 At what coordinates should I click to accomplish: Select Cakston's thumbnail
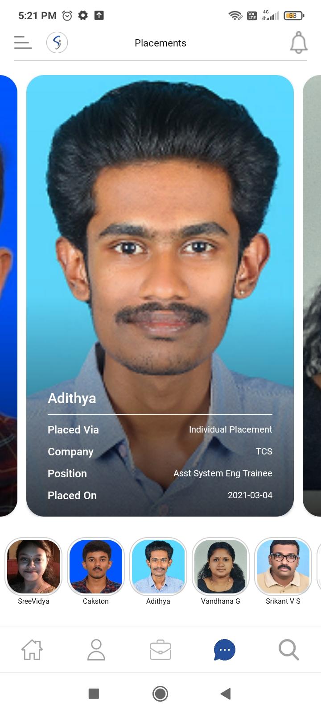[x=96, y=566]
